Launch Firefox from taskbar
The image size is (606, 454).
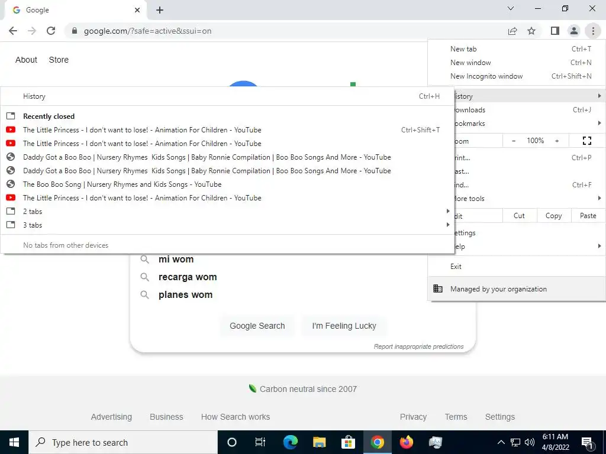pos(406,442)
